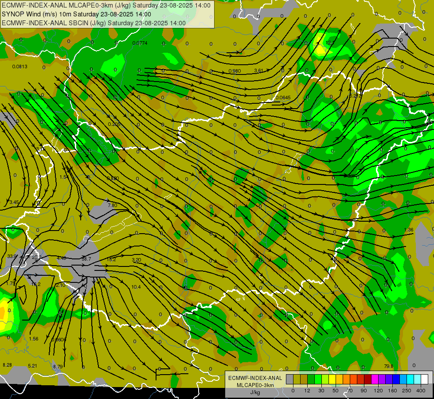Select the data value '2.10'
434x399 pixels.
tap(61, 285)
